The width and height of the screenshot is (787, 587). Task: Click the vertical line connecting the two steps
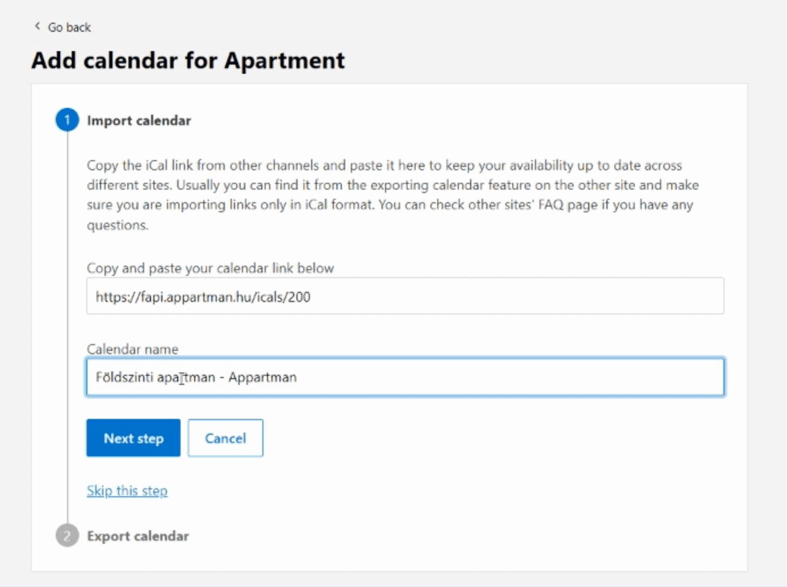tap(68, 329)
